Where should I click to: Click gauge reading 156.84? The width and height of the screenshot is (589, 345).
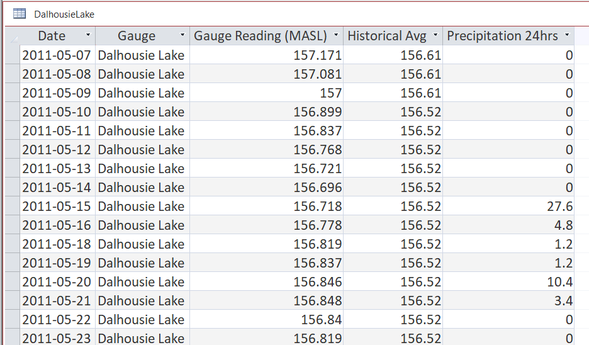click(266, 319)
